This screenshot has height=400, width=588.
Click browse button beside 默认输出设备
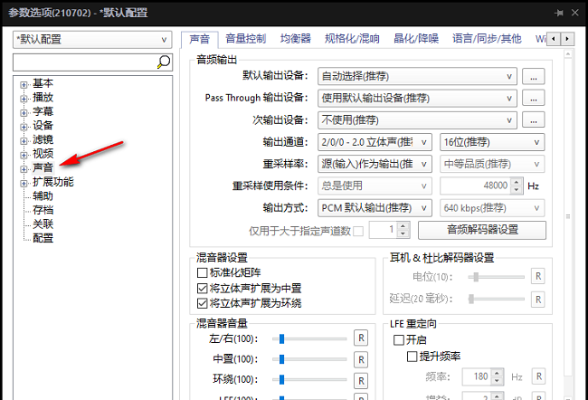point(535,76)
